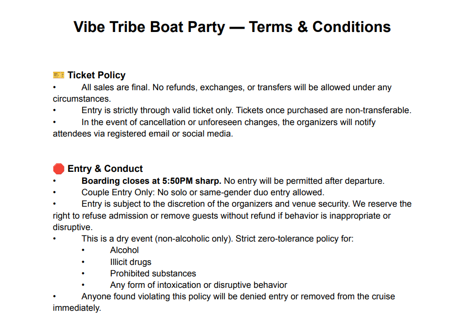This screenshot has height=327, width=466.
Task: Click the 'Prohibited substances' sub-bullet item
Action: (x=153, y=274)
